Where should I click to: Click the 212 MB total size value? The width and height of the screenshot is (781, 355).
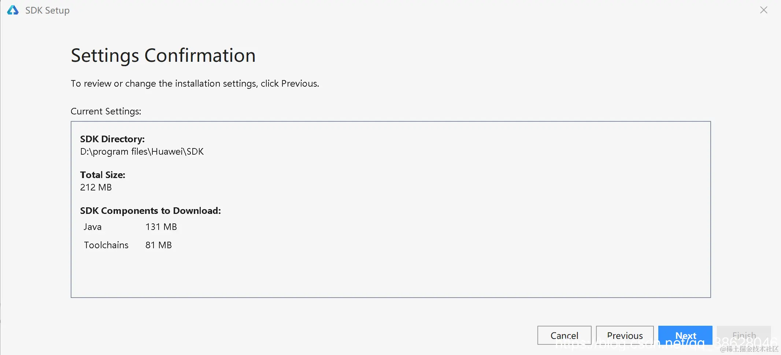point(96,188)
